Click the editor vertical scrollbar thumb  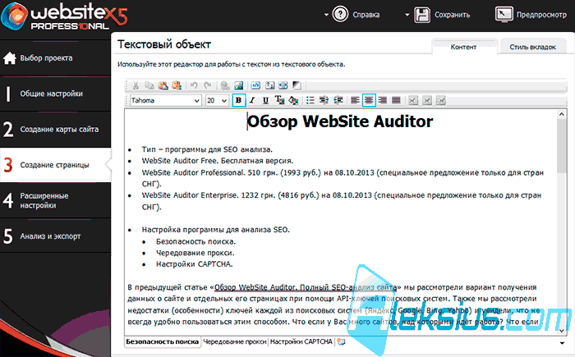[561, 146]
